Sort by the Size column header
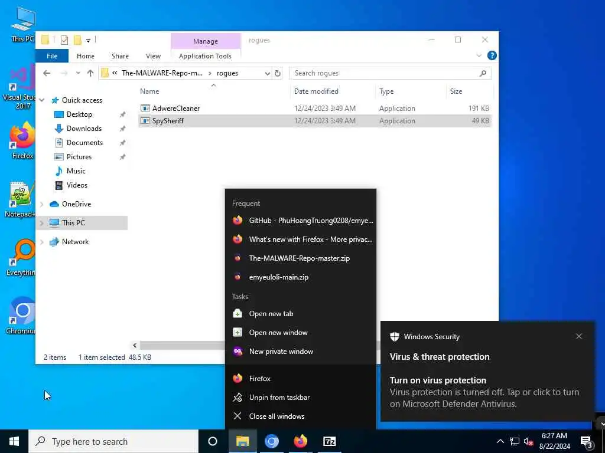 (x=456, y=91)
